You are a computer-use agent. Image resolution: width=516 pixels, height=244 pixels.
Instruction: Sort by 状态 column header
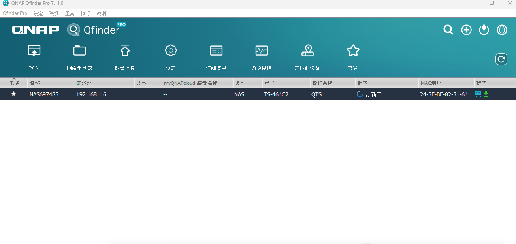pos(495,83)
